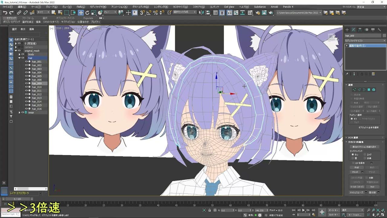Viewport: 387px width, 218px height.
Task: Select the Link tool icon
Action: coord(19,13)
